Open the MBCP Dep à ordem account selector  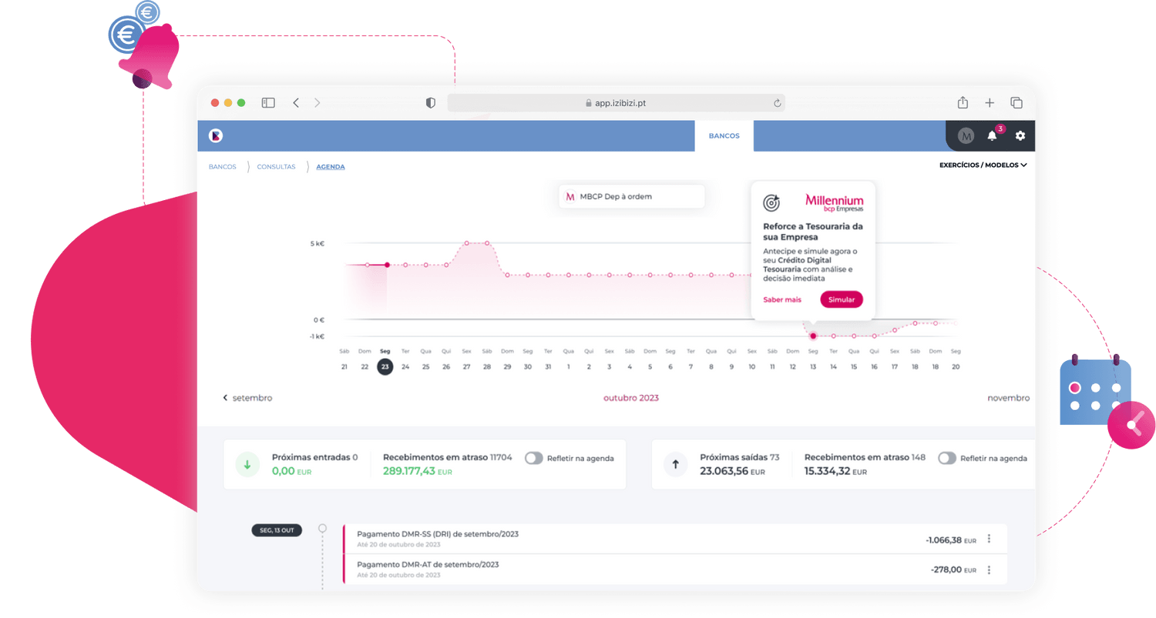coord(632,197)
